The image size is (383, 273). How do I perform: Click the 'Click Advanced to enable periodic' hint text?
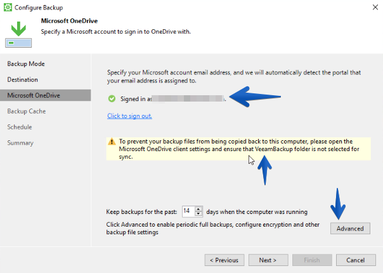point(213,228)
